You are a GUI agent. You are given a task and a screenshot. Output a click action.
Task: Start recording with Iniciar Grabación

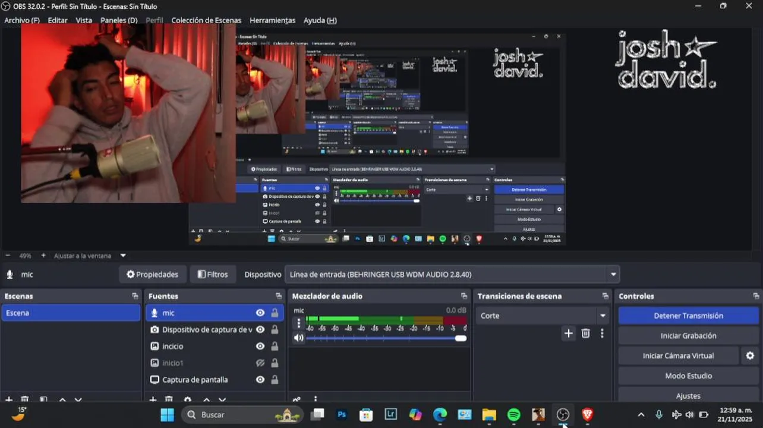[x=689, y=336]
